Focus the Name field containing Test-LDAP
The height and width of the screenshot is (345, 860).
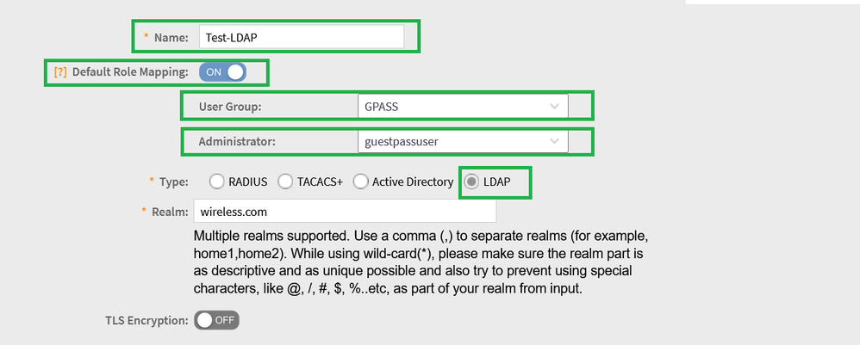tap(300, 37)
